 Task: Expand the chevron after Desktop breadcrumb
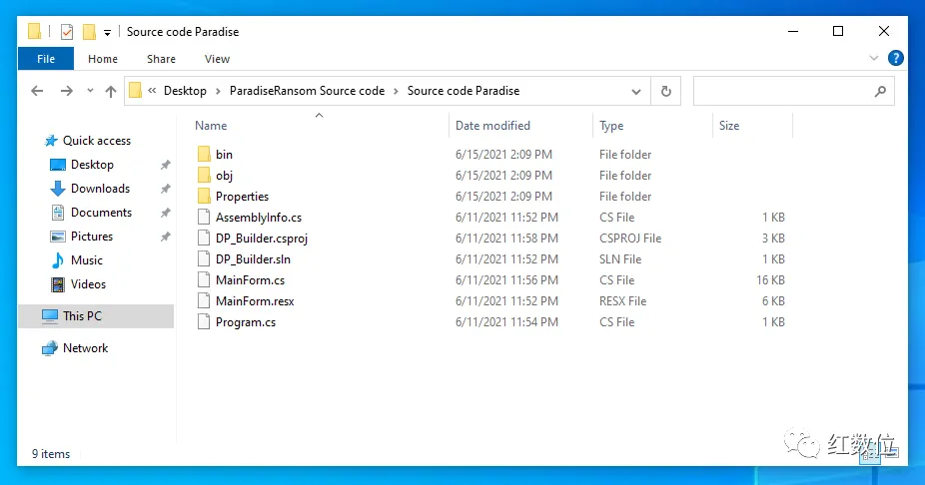(x=219, y=92)
